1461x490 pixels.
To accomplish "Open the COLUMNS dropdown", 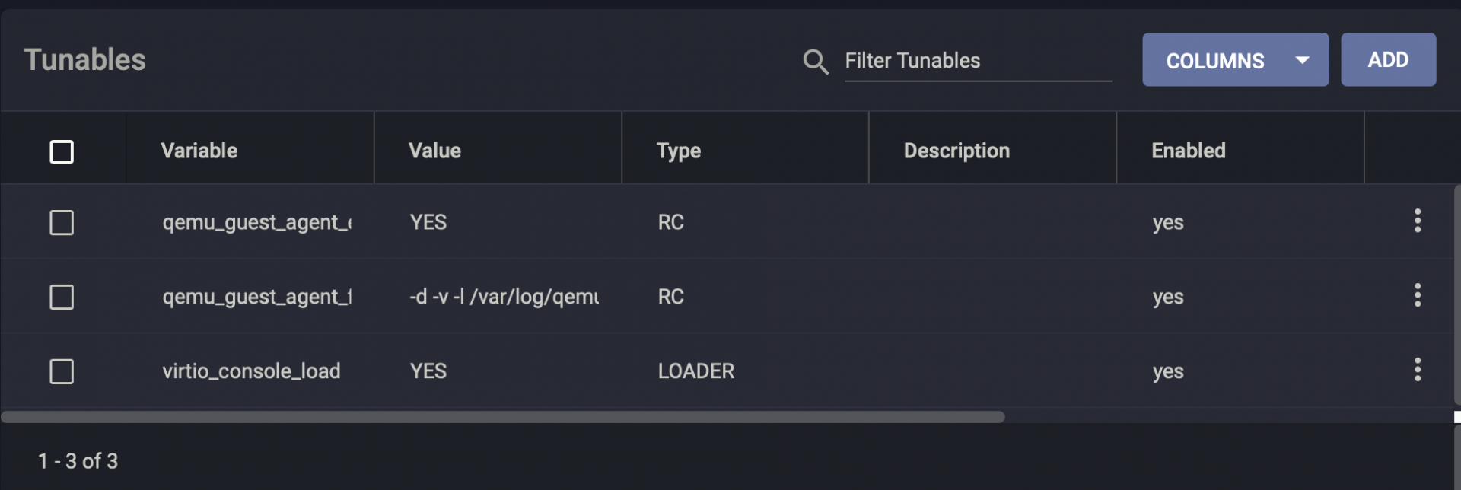I will 1215,60.
